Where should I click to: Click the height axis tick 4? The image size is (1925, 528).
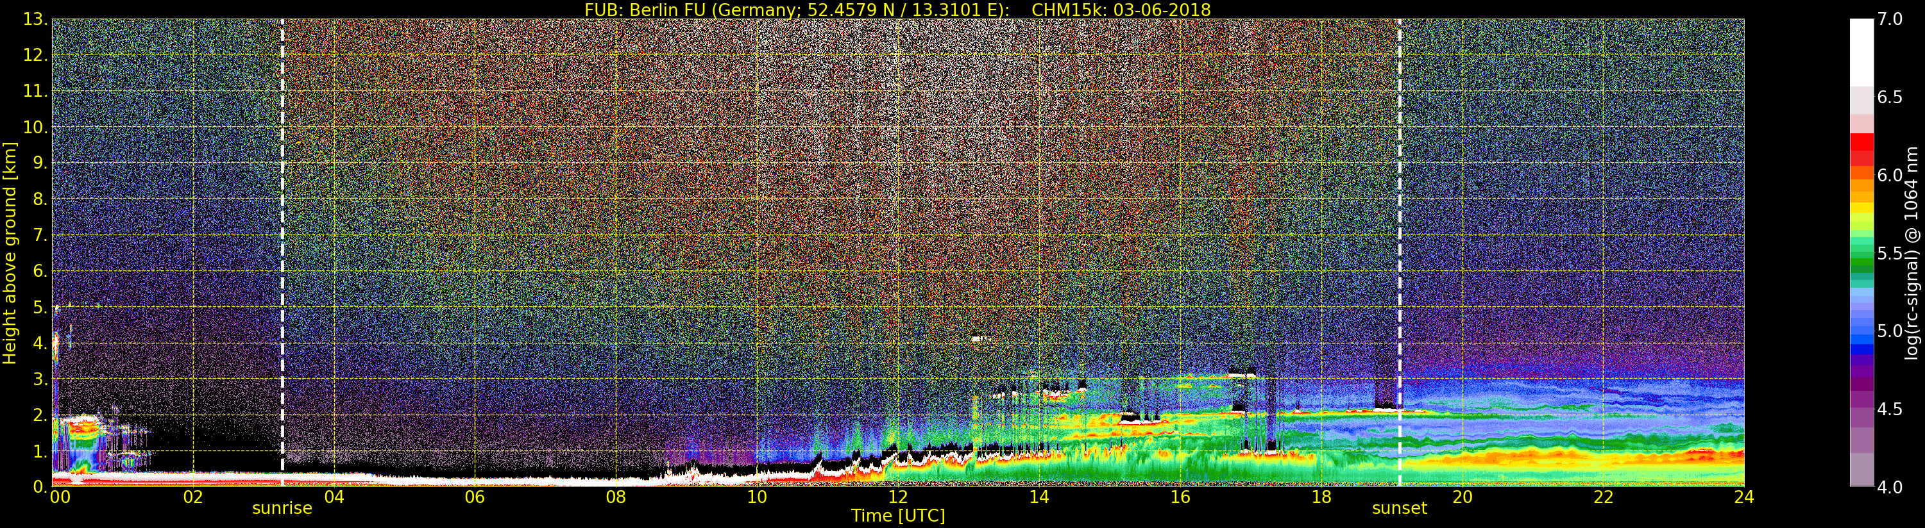pyautogui.click(x=40, y=343)
